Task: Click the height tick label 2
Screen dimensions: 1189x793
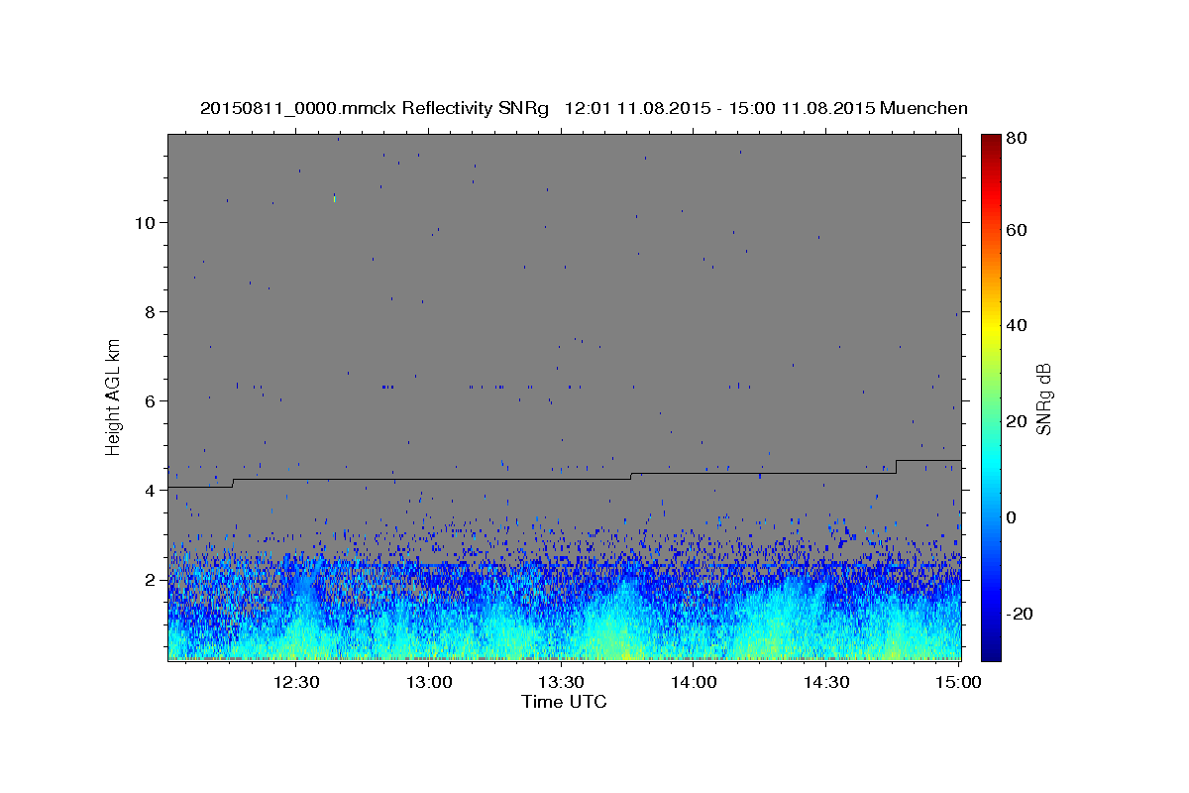Action: coord(151,580)
